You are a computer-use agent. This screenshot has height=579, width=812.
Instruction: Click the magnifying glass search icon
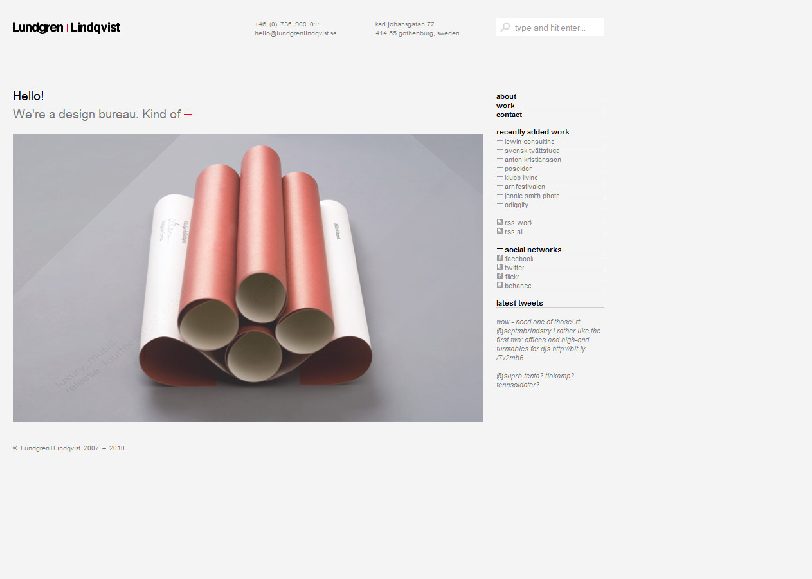pos(505,28)
